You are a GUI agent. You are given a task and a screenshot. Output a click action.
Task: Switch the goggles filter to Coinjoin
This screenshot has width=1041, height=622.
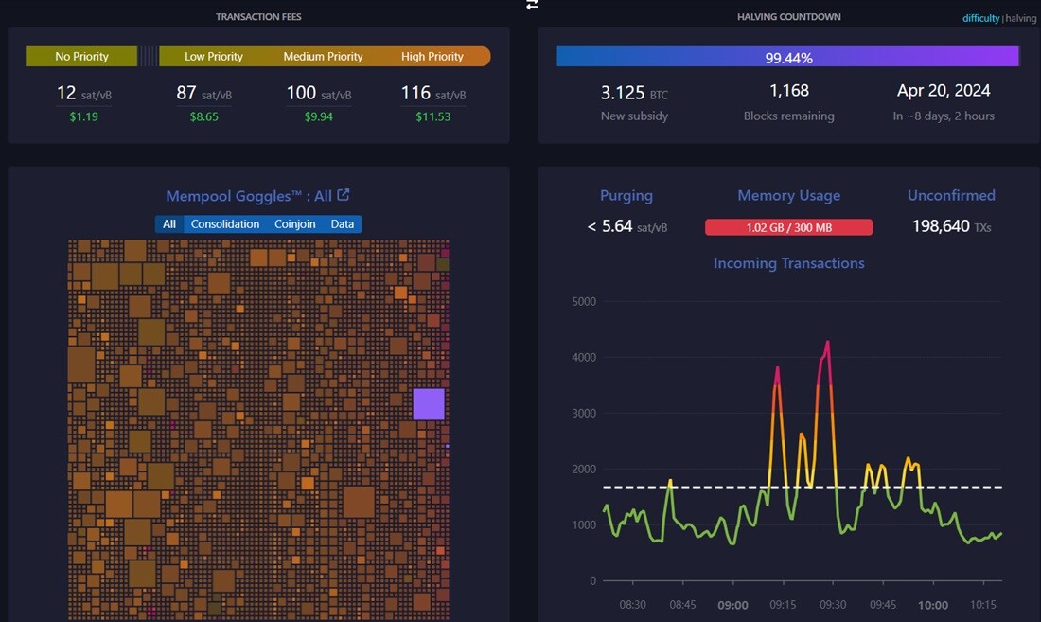(294, 224)
